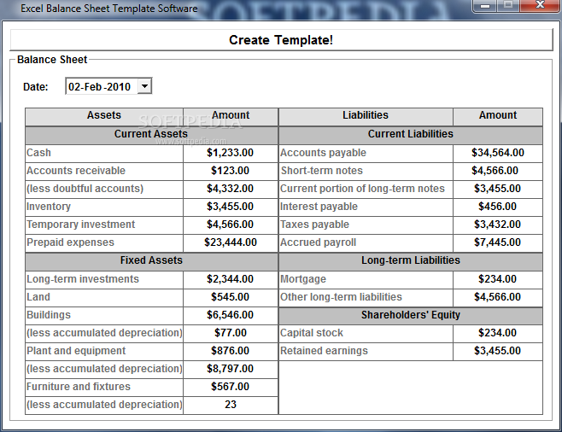Edit the Temporary investment amount field
Viewport: 562px width, 432px height.
click(x=231, y=225)
